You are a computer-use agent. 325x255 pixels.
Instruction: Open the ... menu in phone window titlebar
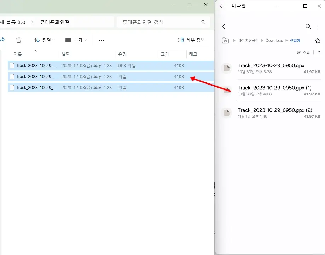pyautogui.click(x=277, y=6)
